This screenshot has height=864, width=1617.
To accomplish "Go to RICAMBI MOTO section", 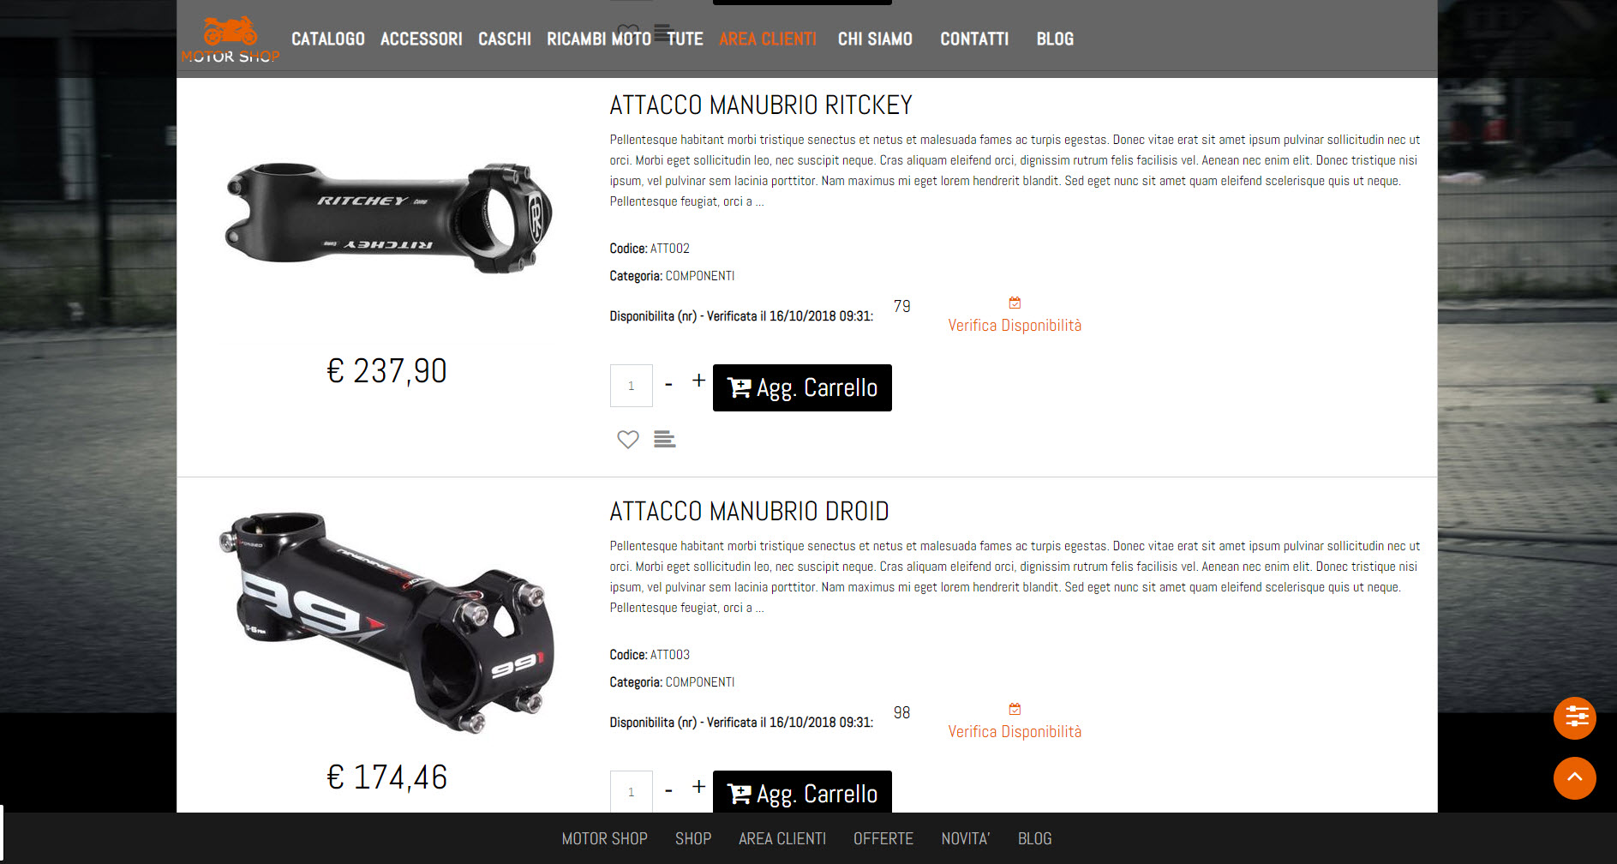I will point(599,39).
